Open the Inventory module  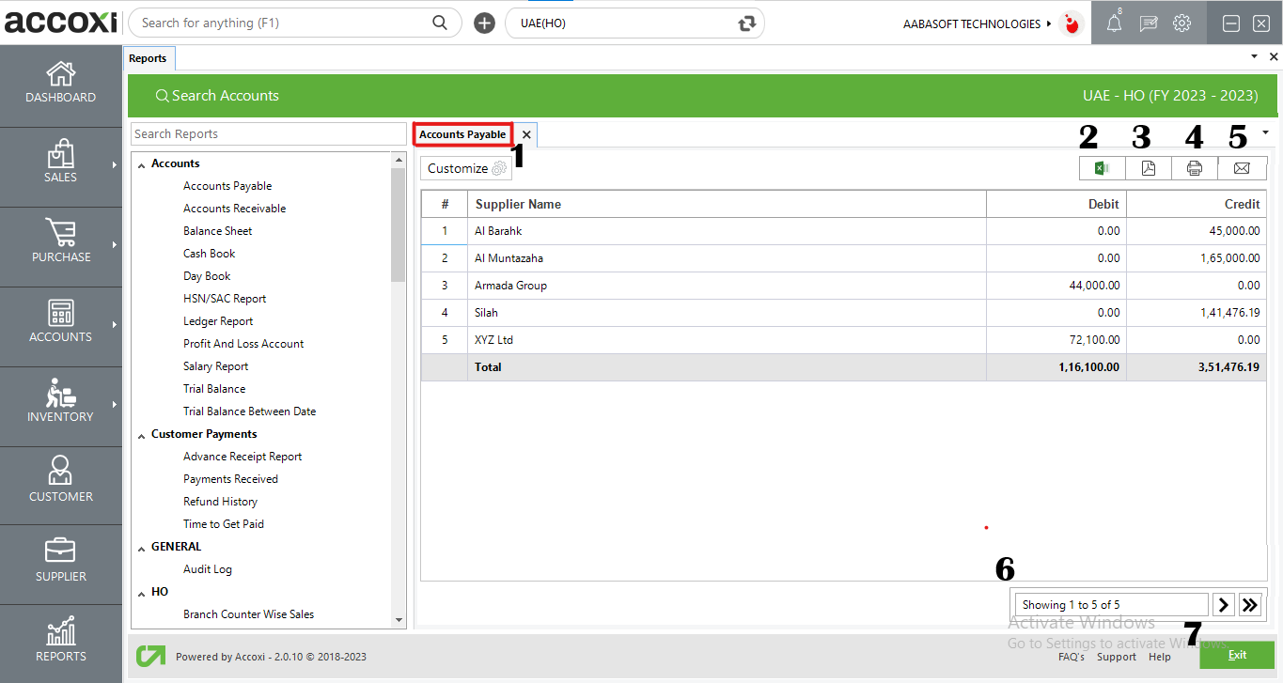click(x=61, y=402)
